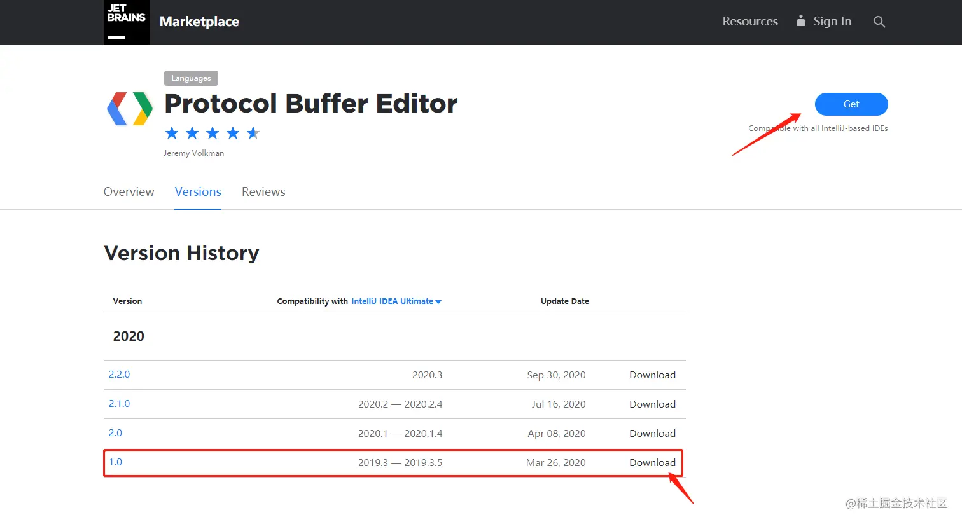Click the 2020.1 — 2020.1.4 compatibility range
The width and height of the screenshot is (962, 524).
click(x=400, y=434)
